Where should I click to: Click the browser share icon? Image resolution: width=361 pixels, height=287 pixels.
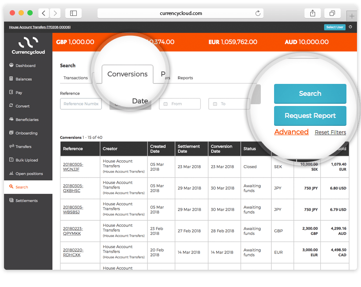[x=312, y=13]
